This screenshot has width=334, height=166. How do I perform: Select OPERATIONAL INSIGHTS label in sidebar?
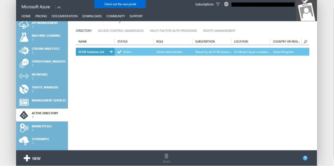pyautogui.click(x=49, y=62)
